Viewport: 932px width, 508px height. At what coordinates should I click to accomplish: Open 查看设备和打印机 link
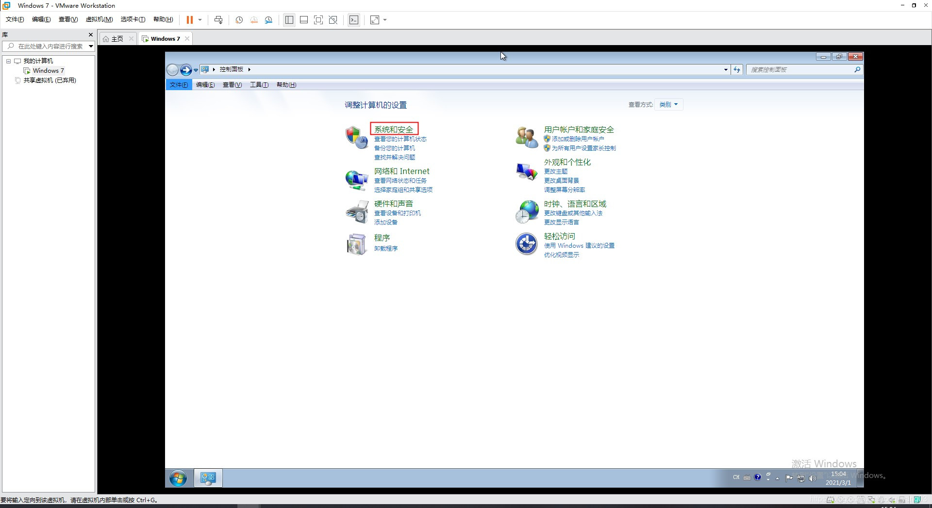tap(397, 213)
